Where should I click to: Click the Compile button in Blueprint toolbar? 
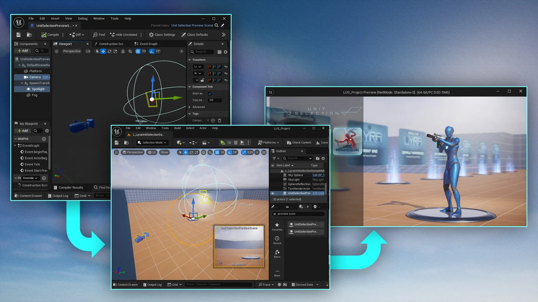50,35
